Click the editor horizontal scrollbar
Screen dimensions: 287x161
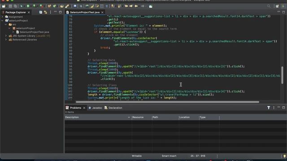pos(167,102)
